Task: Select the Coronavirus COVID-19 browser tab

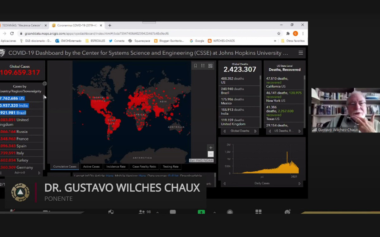Action: coord(77,25)
